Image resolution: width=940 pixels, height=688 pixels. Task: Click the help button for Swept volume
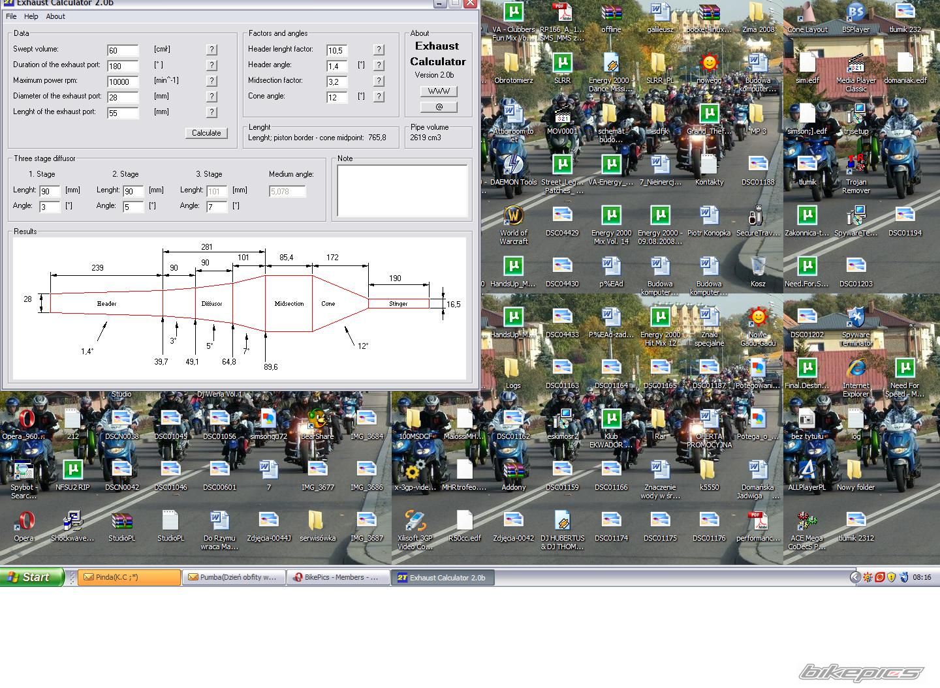(x=211, y=50)
